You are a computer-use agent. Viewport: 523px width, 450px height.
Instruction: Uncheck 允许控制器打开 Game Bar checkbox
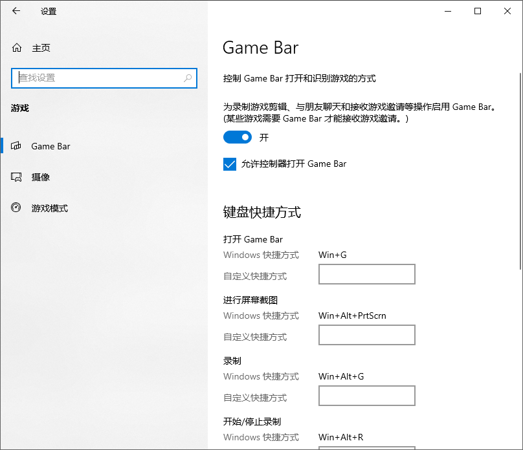[x=230, y=164]
